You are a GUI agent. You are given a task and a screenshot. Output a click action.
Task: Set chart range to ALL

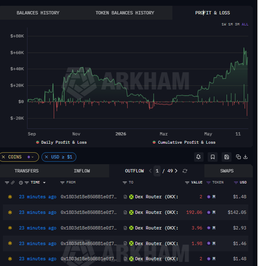click(245, 24)
